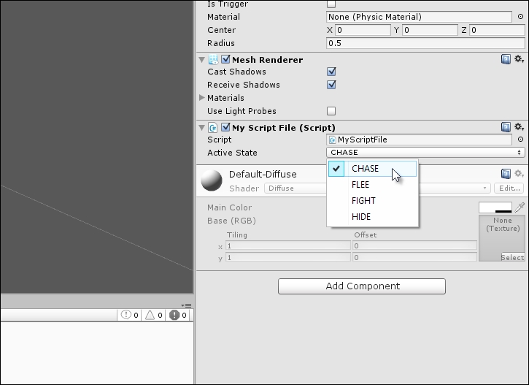This screenshot has width=529, height=385.
Task: Click the Offset x value field
Action: (x=414, y=245)
